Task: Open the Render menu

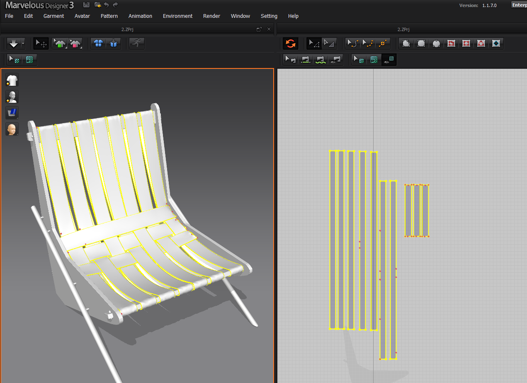Action: pos(211,16)
